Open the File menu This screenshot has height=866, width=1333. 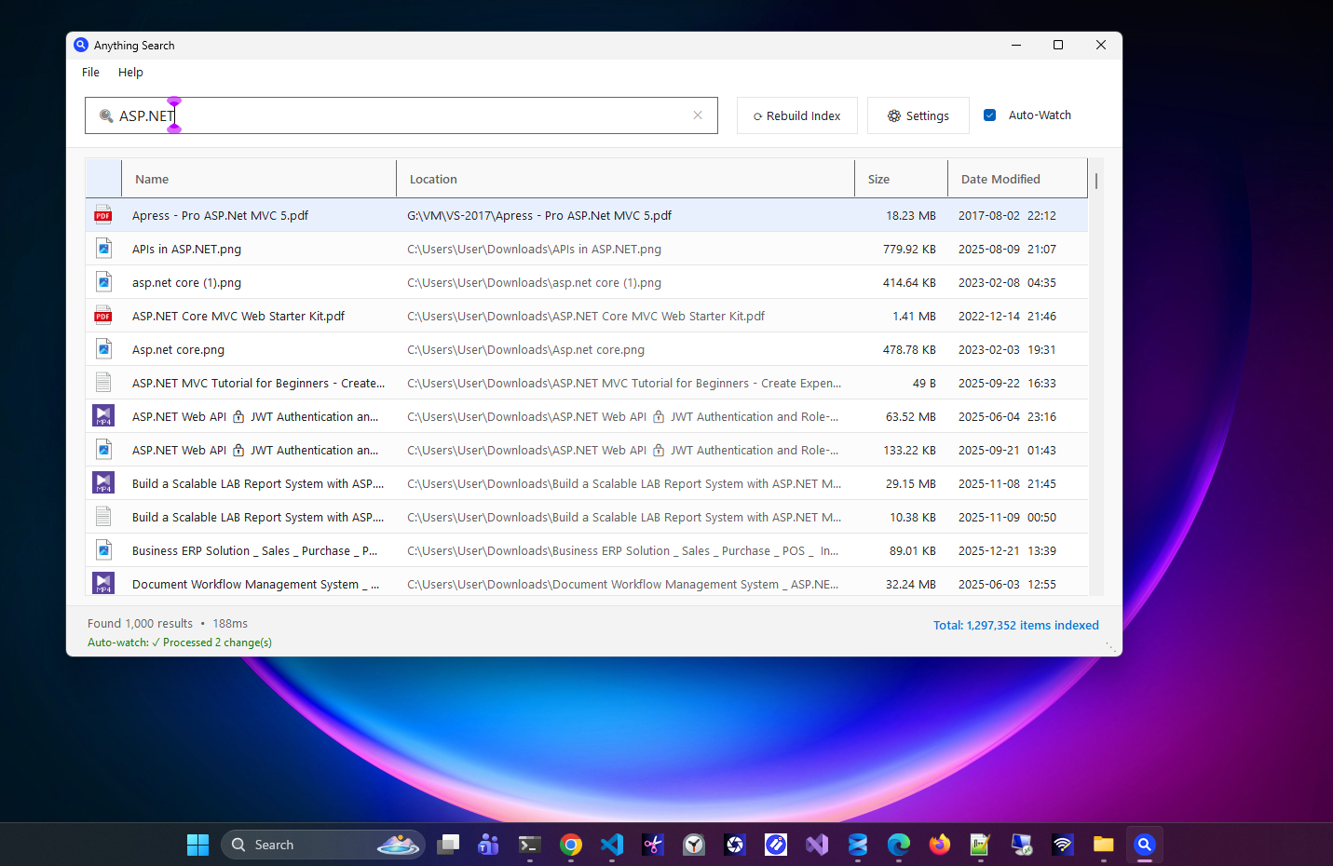point(89,72)
